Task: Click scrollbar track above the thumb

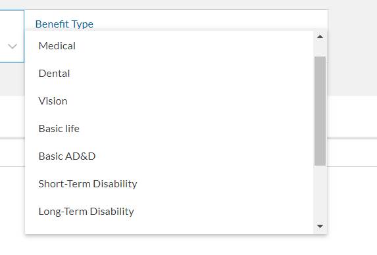Action: click(x=320, y=49)
